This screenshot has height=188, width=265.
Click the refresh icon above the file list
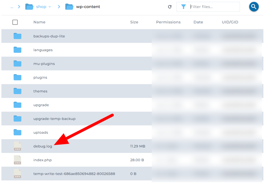(170, 7)
